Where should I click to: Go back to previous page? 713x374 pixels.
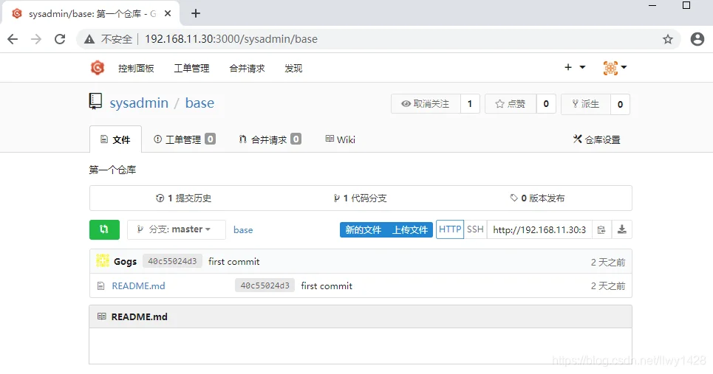tap(13, 39)
